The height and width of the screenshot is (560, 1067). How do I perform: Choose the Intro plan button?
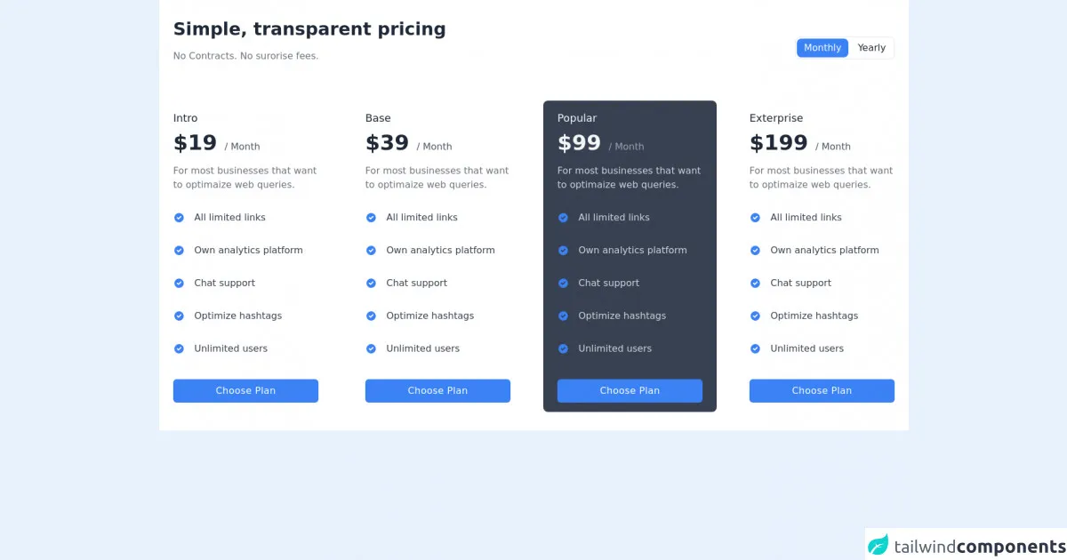pos(245,391)
